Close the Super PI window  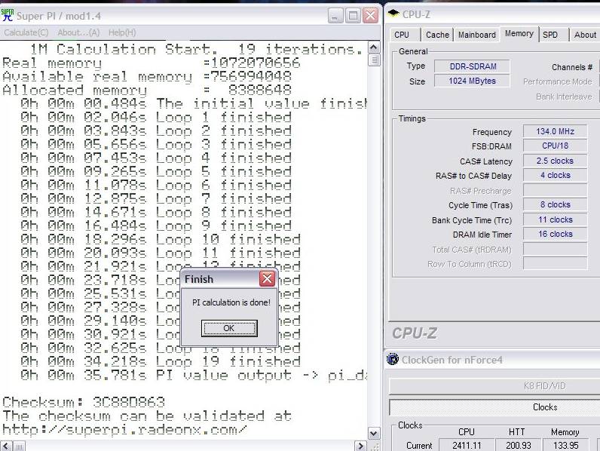click(370, 16)
